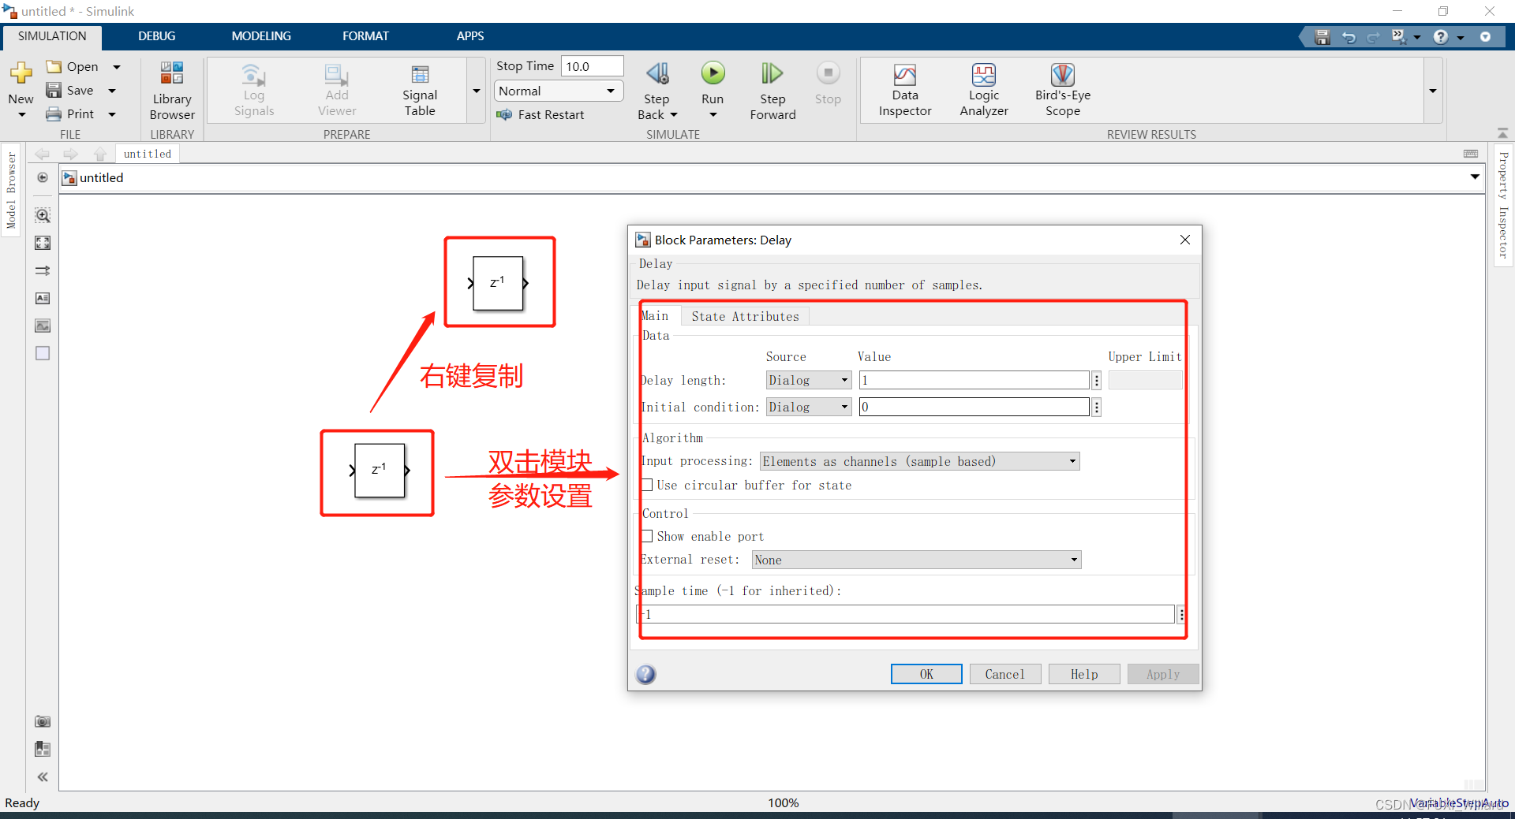The width and height of the screenshot is (1515, 819).
Task: Click quick-access save icon in title strip
Action: (x=1322, y=37)
